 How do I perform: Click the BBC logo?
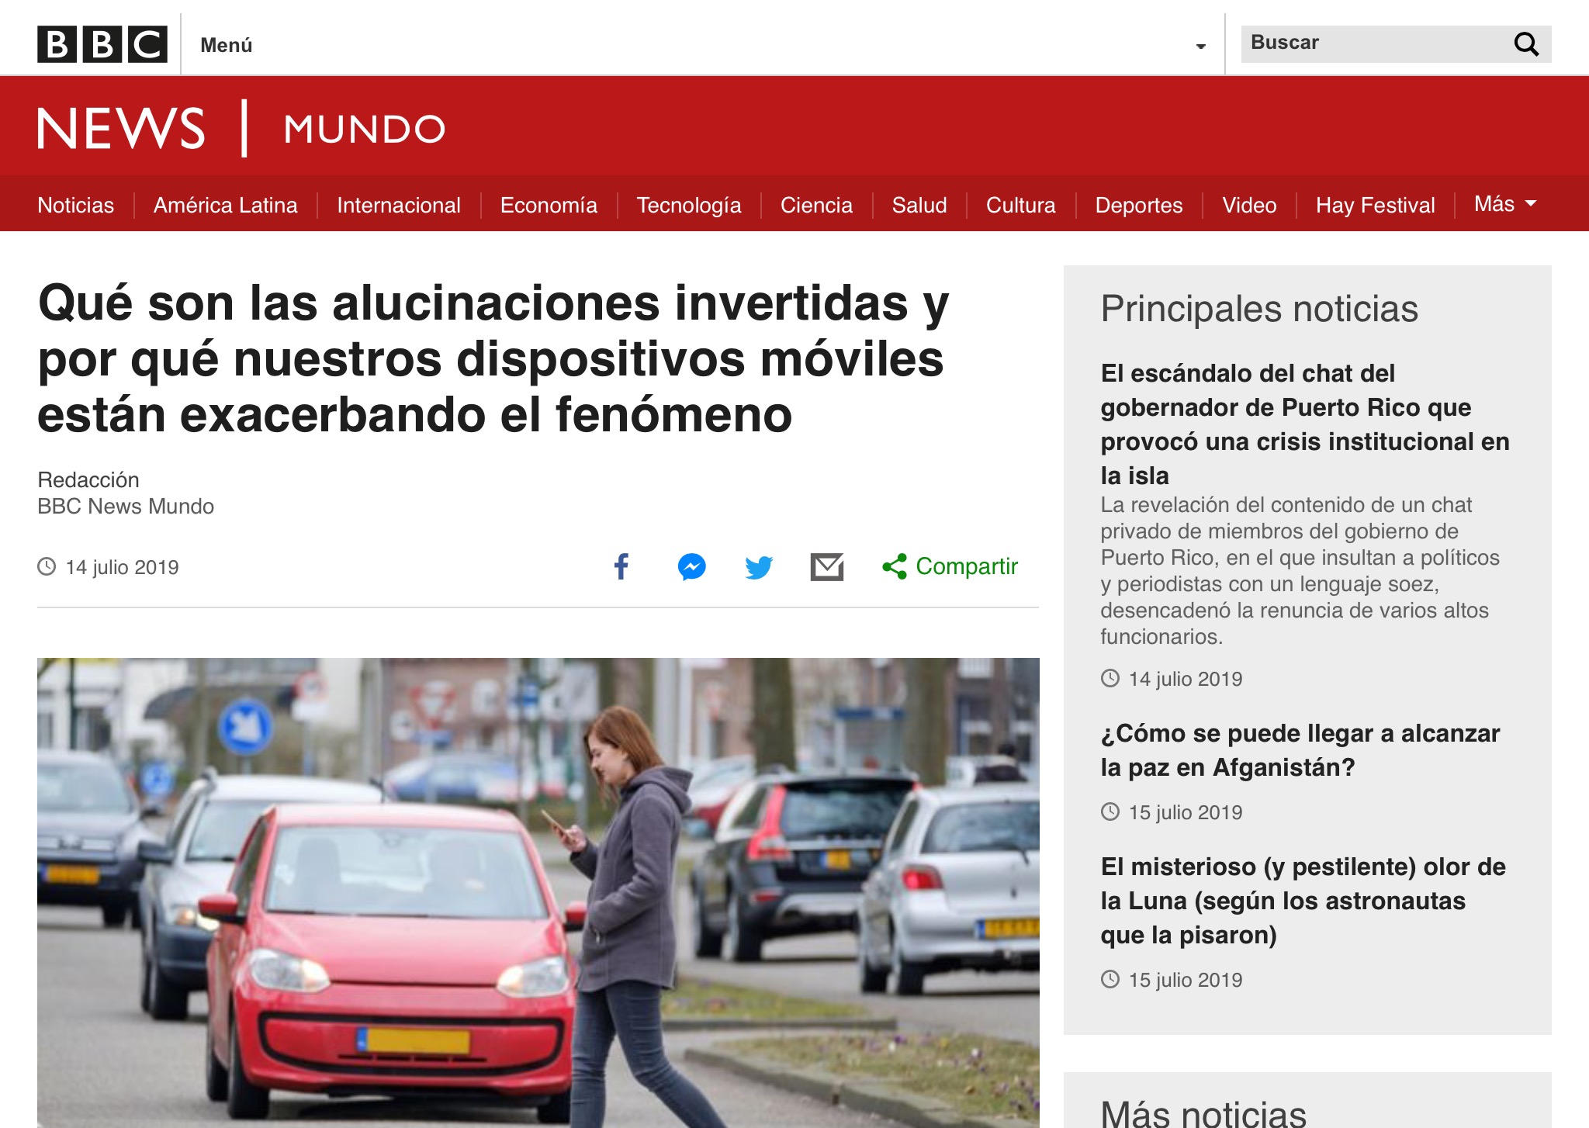(x=102, y=44)
